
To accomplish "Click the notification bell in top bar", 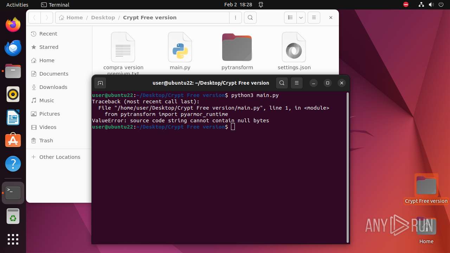I will tap(261, 5).
